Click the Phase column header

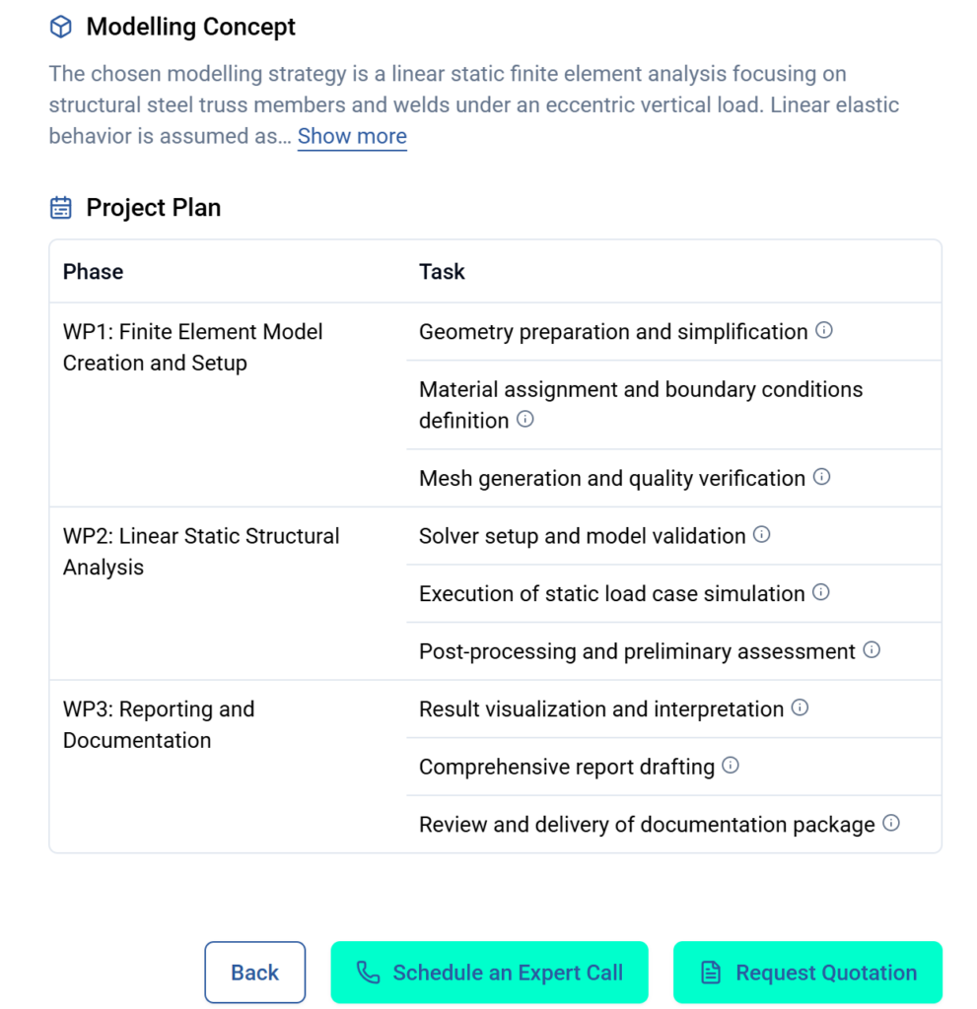pyautogui.click(x=94, y=272)
